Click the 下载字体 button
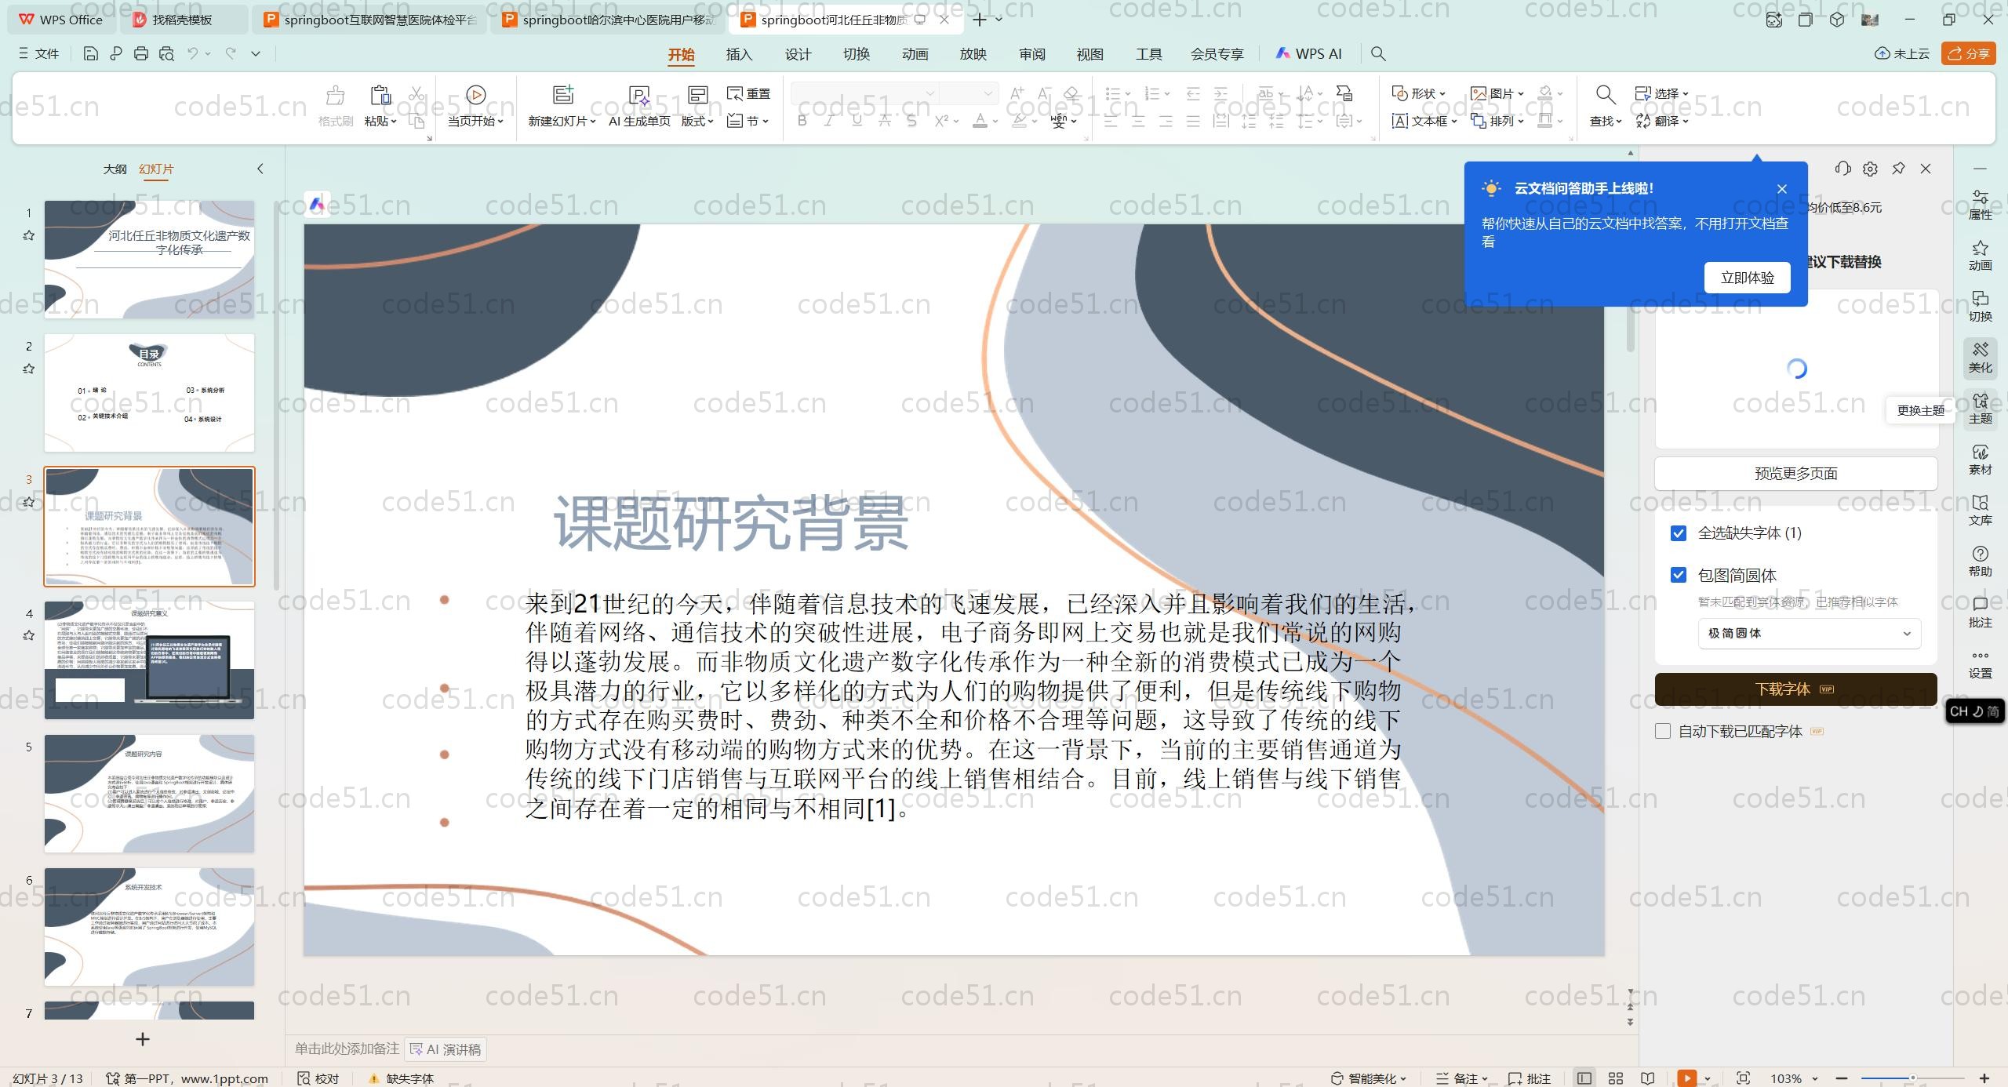Viewport: 2008px width, 1087px height. (1795, 689)
